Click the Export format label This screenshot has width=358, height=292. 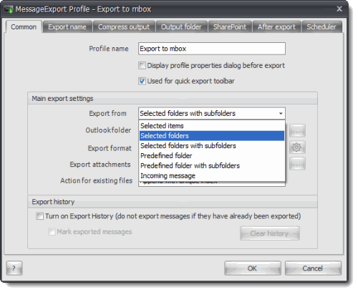pos(110,148)
